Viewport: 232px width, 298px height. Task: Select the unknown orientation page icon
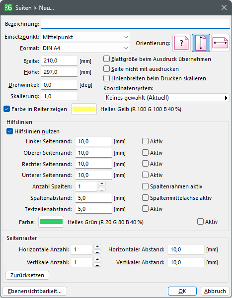[x=181, y=43]
